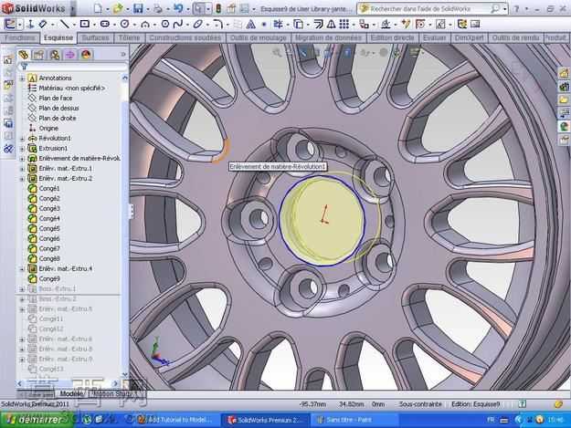This screenshot has height=428, width=571.
Task: Click the feature tree filter funnel icon
Action: pos(24,66)
